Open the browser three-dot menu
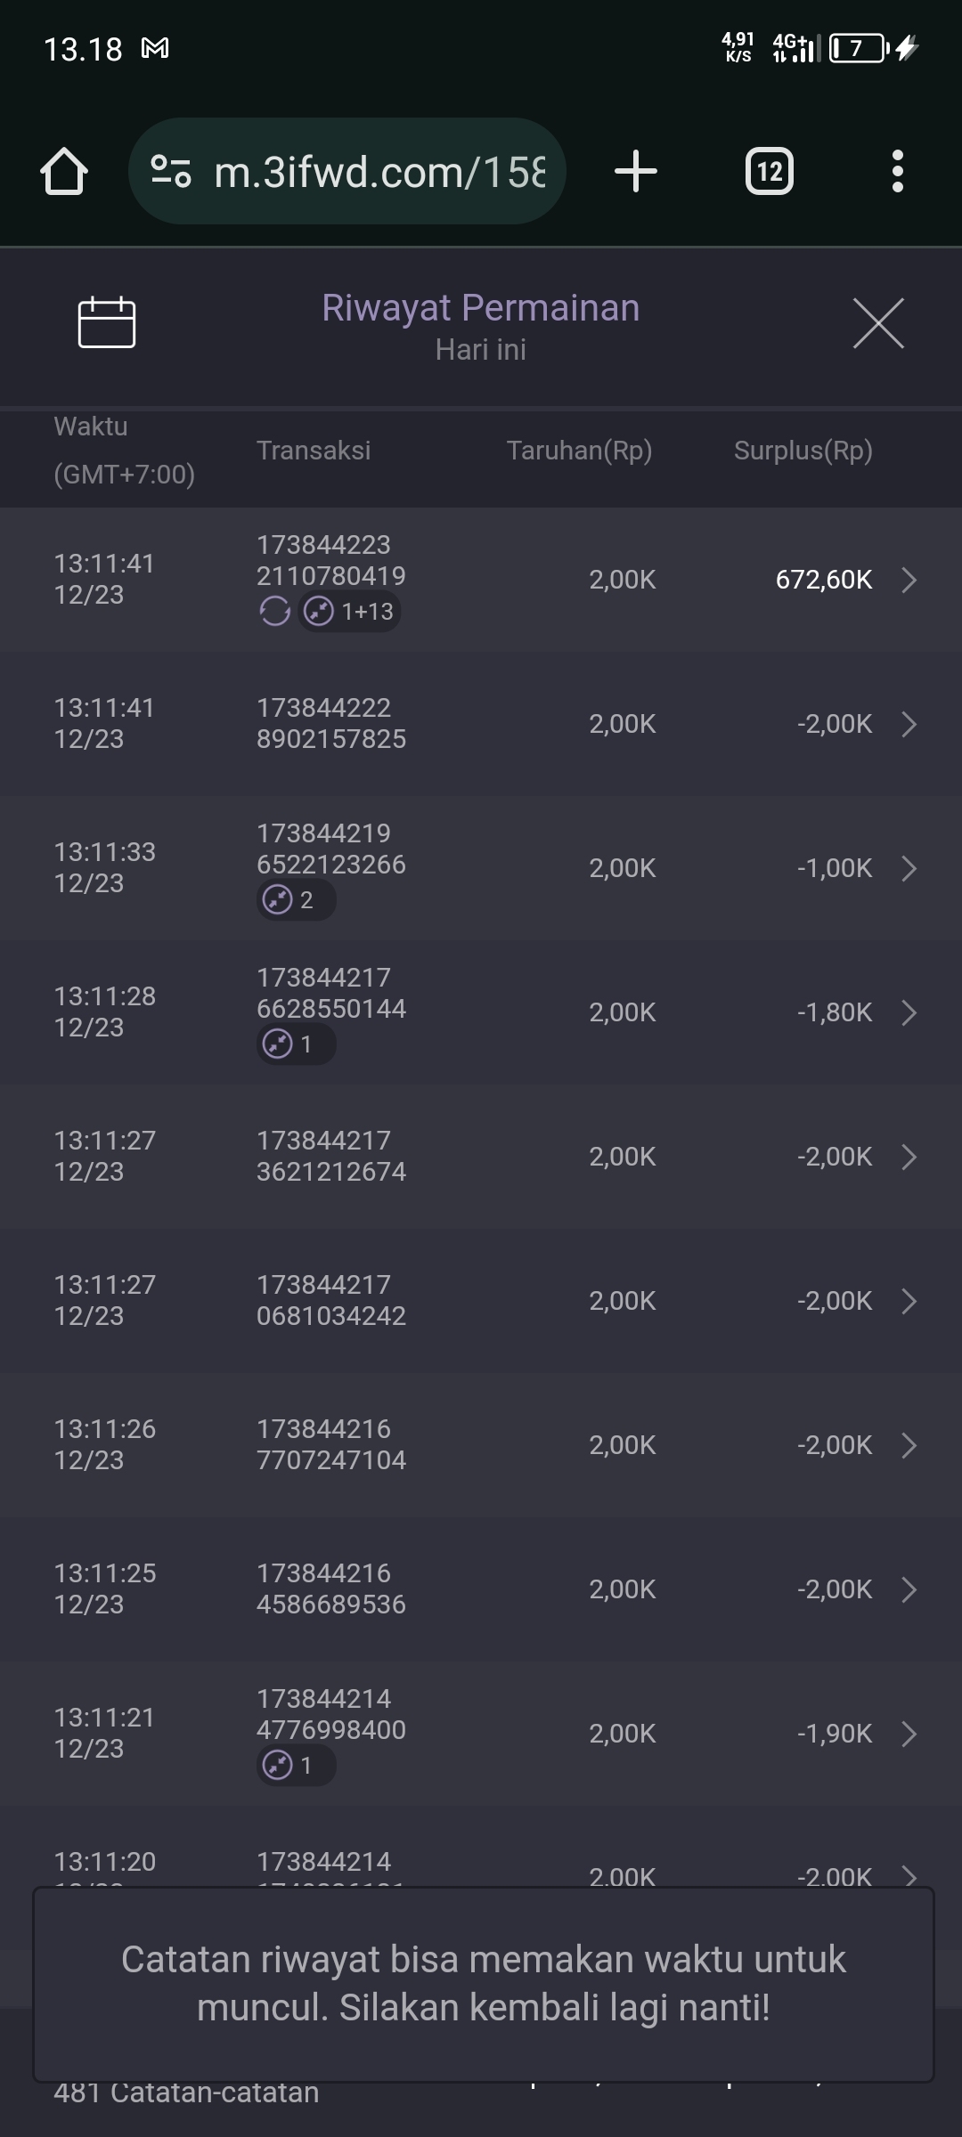The height and width of the screenshot is (2137, 962). 897,171
